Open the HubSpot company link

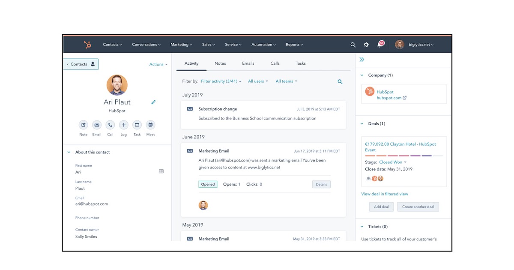[385, 92]
